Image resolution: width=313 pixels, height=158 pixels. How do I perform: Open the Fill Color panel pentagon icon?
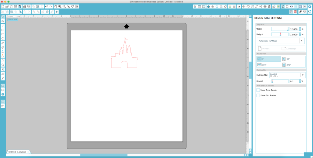(x=208, y=7)
